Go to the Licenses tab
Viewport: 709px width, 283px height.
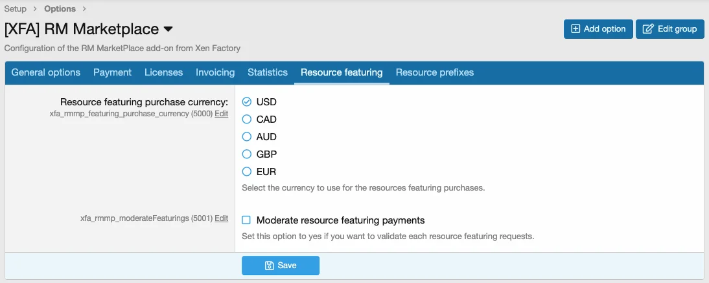pyautogui.click(x=163, y=72)
